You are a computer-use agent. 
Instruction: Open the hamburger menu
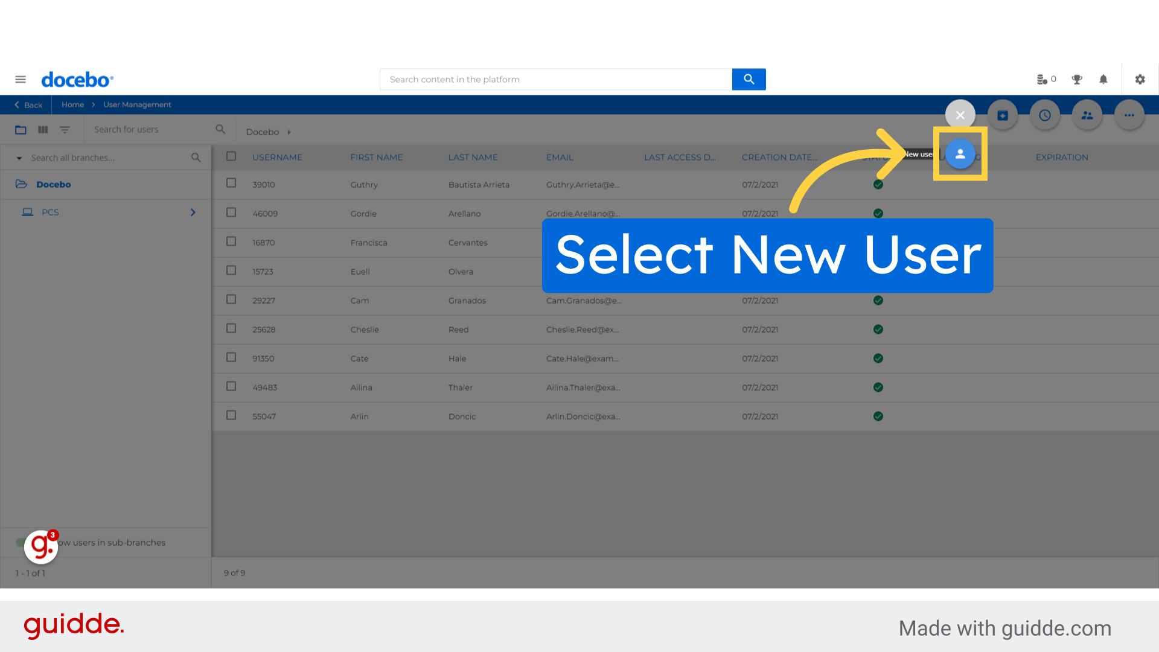(21, 79)
